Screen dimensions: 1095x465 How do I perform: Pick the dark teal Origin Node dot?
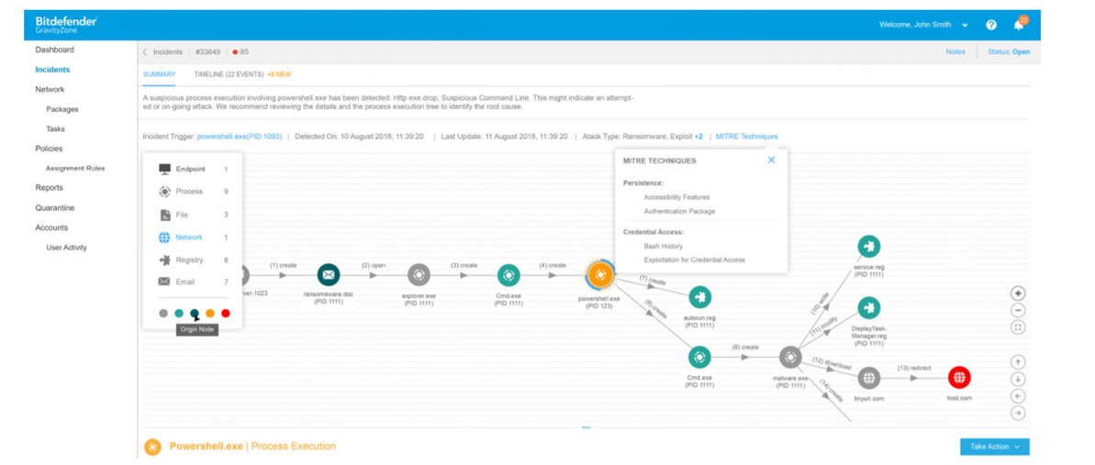[x=195, y=314]
